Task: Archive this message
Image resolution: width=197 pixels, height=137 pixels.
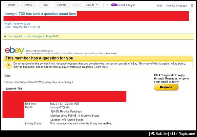Action: click(x=28, y=5)
